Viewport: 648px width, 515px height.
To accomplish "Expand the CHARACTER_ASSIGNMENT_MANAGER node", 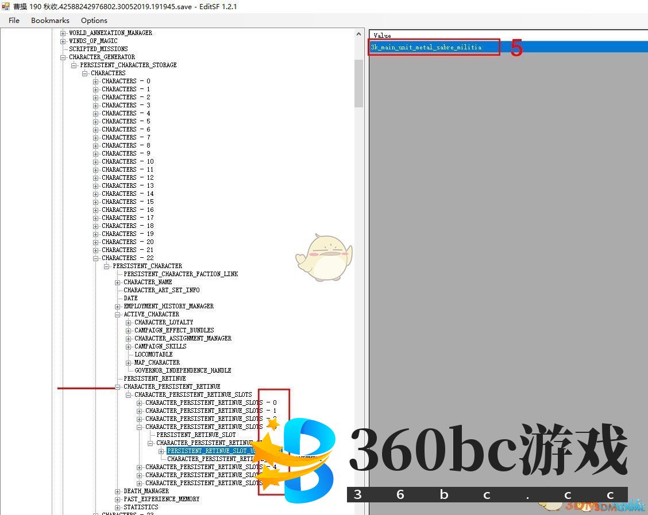I will tap(129, 339).
